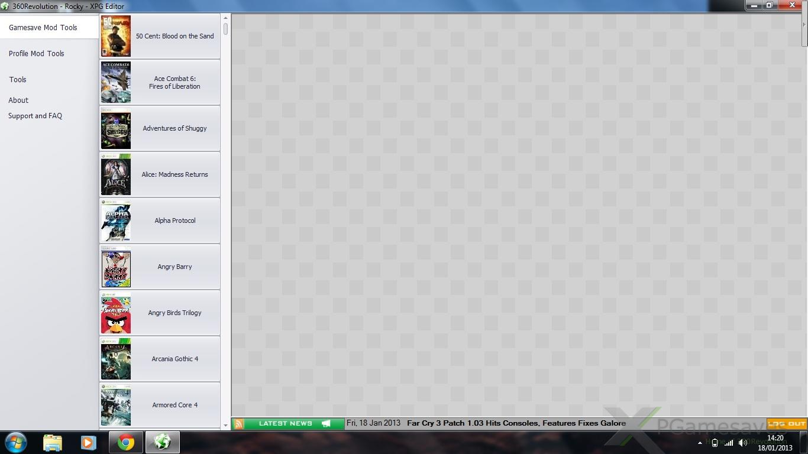Open the Gamesave Mod Tools tab
Viewport: 808px width, 454px height.
click(x=43, y=28)
